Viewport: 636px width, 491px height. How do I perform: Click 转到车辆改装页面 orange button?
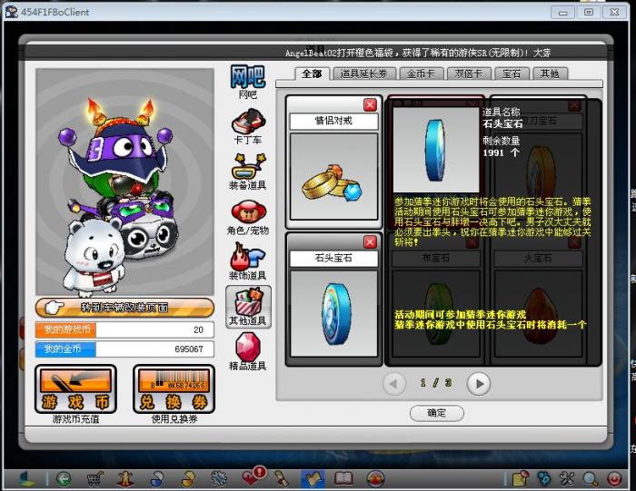coord(124,308)
